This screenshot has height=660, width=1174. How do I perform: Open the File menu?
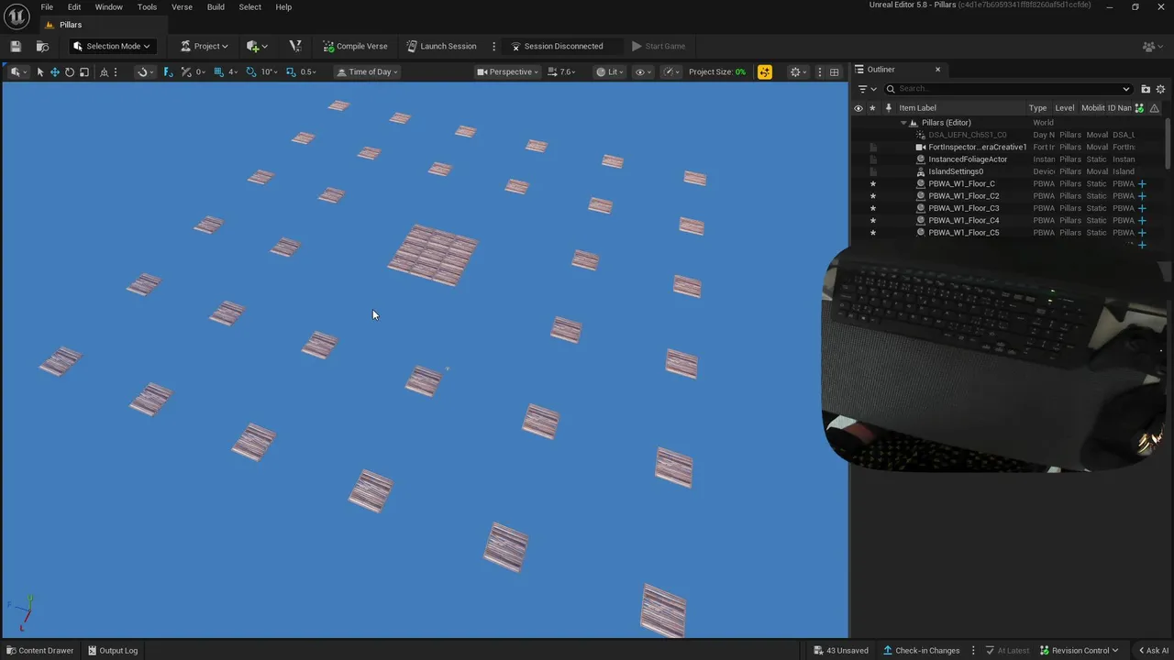point(47,6)
